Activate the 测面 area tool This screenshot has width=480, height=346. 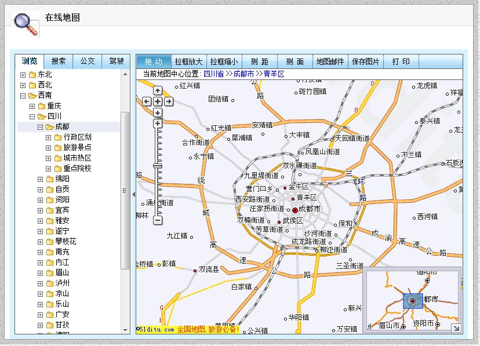point(295,61)
